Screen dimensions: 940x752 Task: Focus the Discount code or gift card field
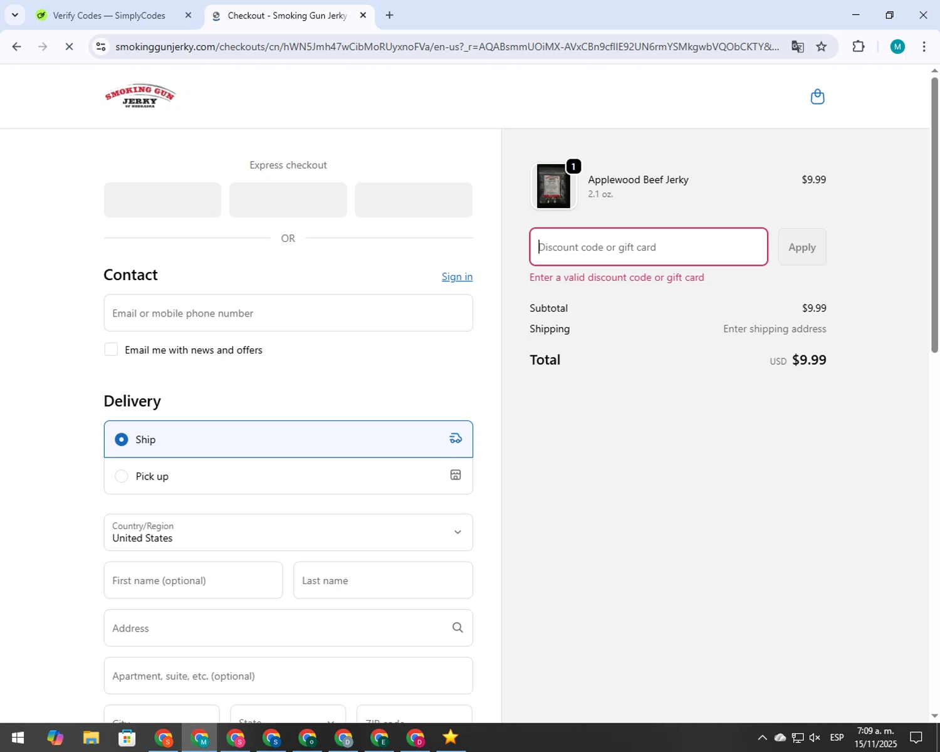click(x=649, y=247)
